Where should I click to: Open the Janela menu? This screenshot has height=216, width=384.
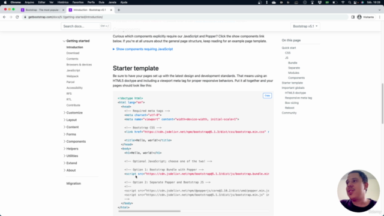click(x=112, y=2)
